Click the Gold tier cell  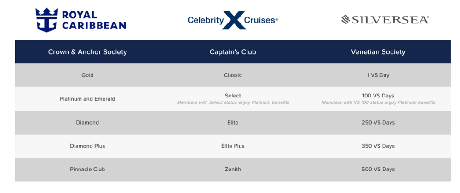pos(87,75)
